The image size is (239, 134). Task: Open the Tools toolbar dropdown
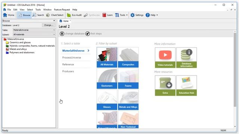click(121, 15)
